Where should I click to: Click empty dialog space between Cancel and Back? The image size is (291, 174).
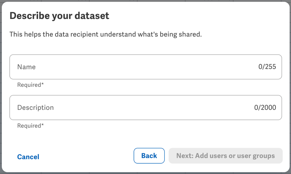point(87,156)
